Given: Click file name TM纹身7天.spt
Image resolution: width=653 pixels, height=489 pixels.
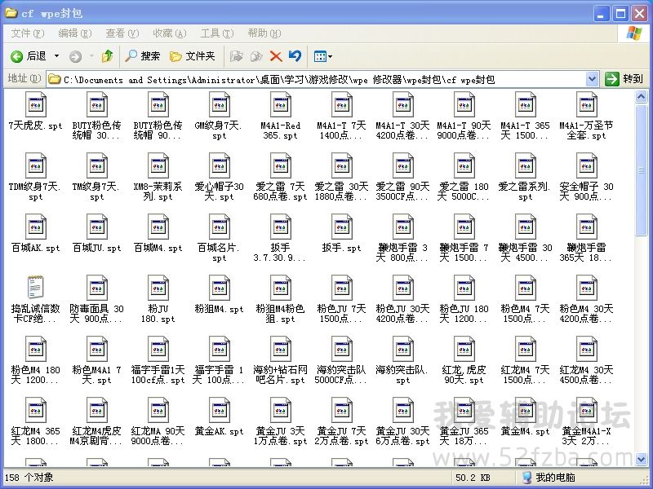Looking at the screenshot, I should tap(96, 192).
